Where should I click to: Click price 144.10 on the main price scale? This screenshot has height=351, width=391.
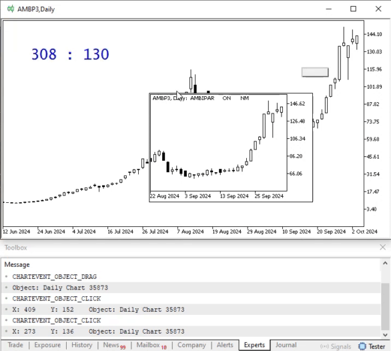tap(374, 35)
